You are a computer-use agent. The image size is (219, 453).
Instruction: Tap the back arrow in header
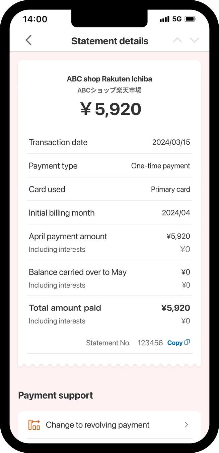pos(29,41)
